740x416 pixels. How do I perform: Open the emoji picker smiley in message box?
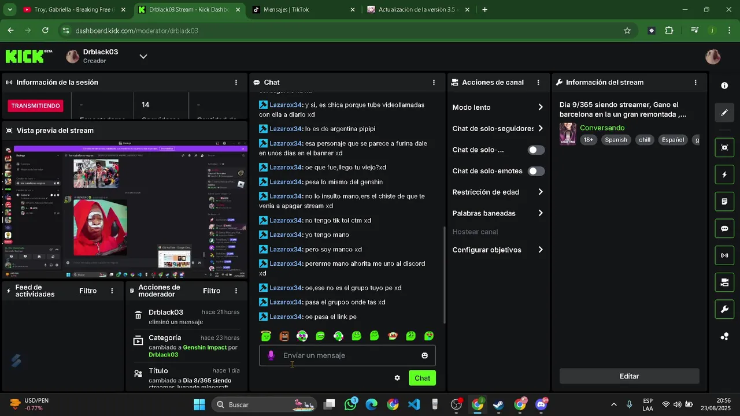point(425,355)
